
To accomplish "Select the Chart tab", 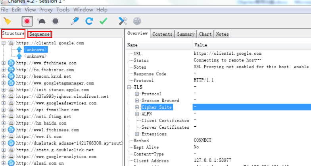I will click(205, 34).
